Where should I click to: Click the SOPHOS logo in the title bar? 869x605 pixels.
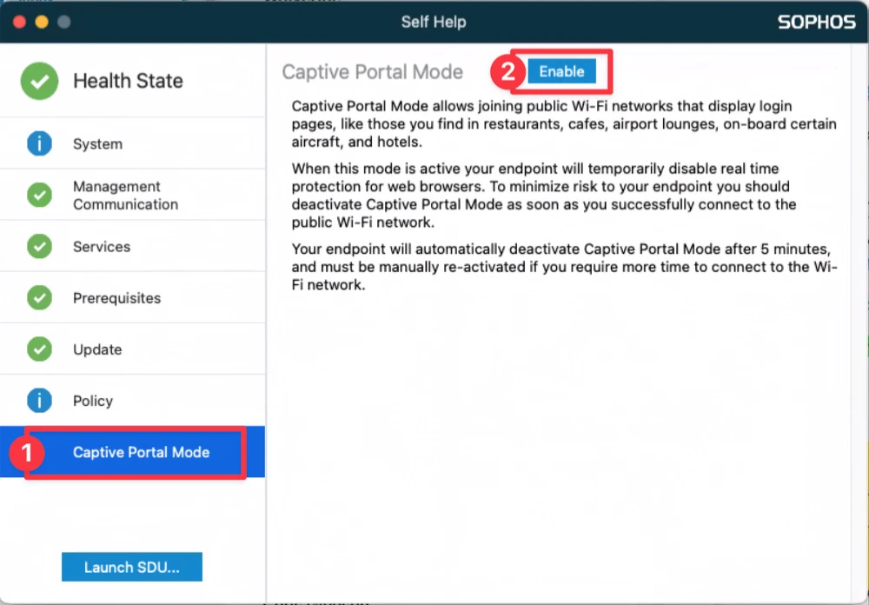pos(815,22)
